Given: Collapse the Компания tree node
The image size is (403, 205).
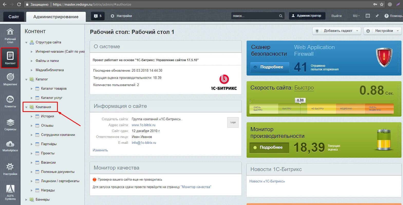Looking at the screenshot, I should pyautogui.click(x=26, y=107).
